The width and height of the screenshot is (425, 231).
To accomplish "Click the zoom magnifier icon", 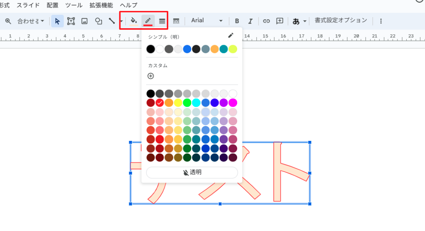I will pos(8,21).
